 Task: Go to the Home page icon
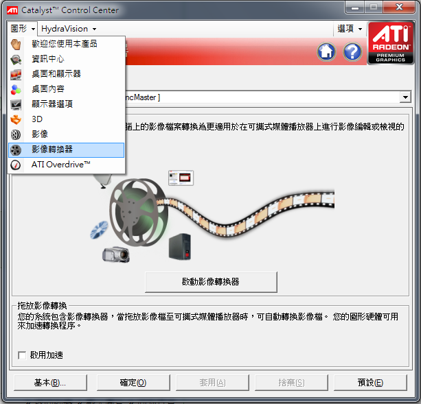pos(326,51)
